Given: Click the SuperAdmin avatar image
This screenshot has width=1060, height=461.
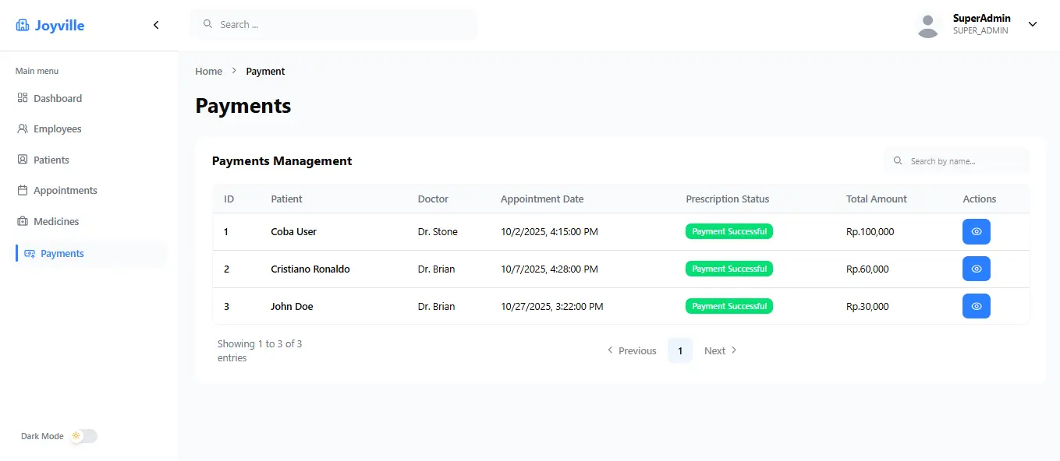Looking at the screenshot, I should click(x=927, y=25).
